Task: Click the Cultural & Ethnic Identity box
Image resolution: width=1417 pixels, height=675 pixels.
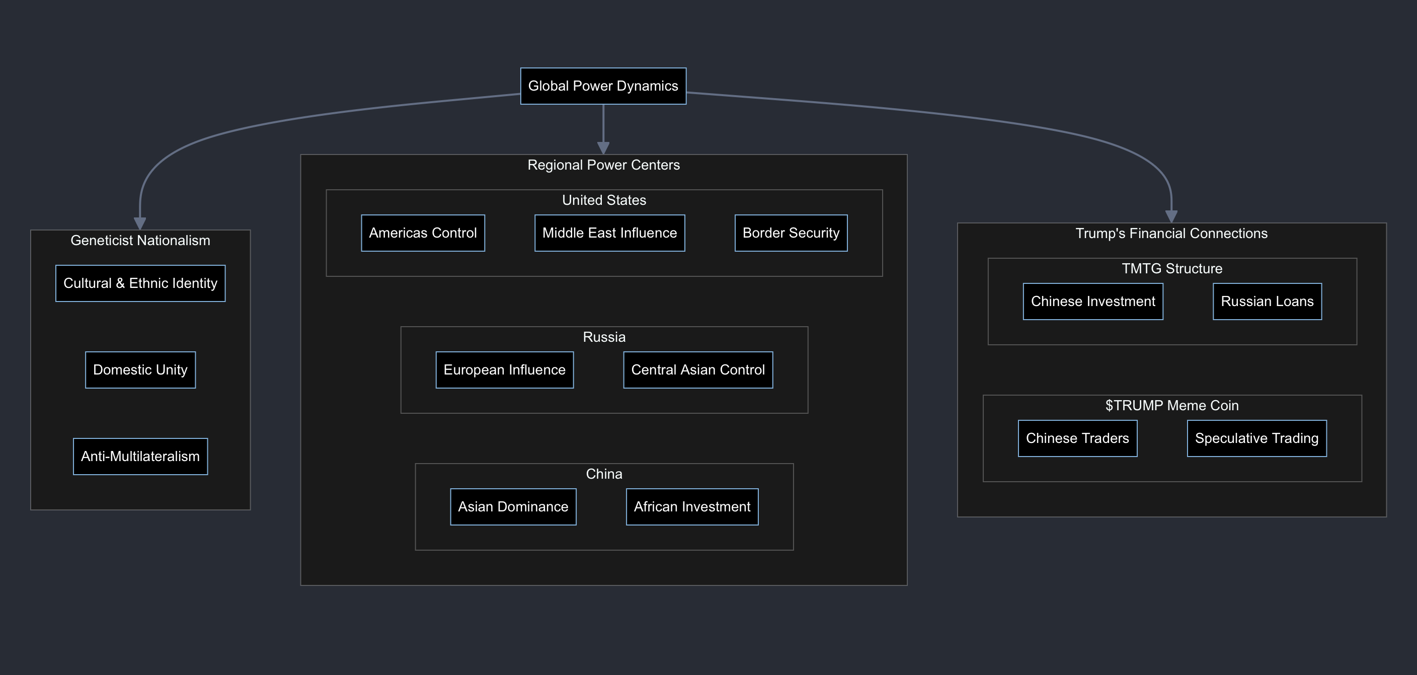Action: (x=140, y=283)
